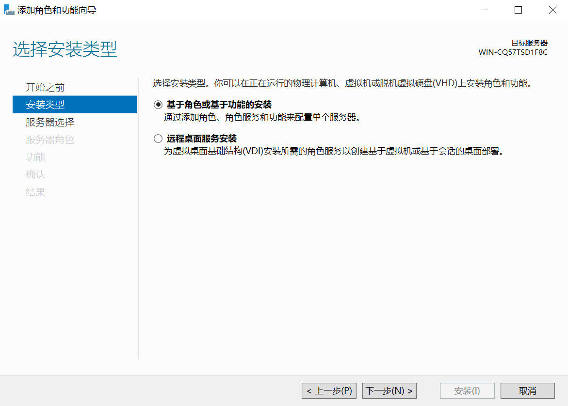Click 服务器角色 step in the sidebar

coord(50,140)
